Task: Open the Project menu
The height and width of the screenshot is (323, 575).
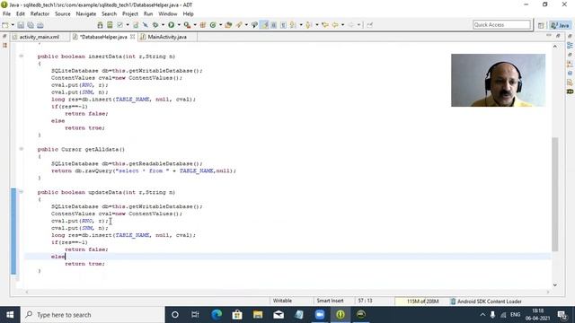Action: click(x=130, y=14)
